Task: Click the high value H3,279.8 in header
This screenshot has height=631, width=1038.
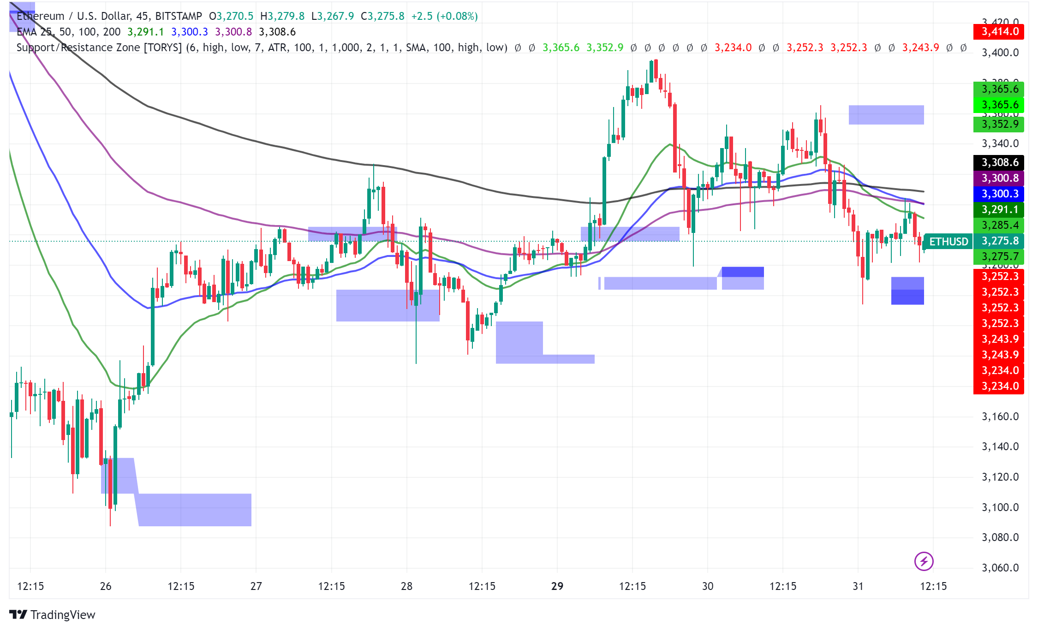Action: coord(282,16)
